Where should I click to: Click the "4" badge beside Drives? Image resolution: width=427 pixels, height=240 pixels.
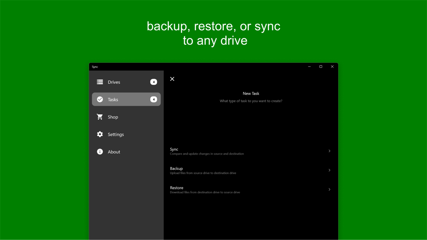154,82
